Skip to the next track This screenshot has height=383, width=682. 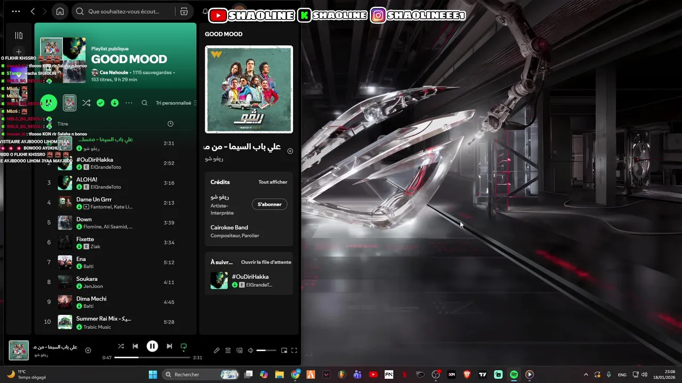pos(169,346)
